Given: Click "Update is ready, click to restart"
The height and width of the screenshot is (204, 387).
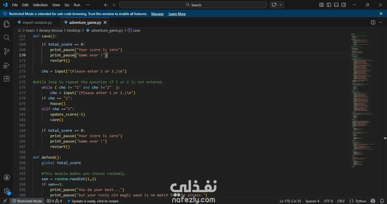Looking at the screenshot, I should pyautogui.click(x=93, y=201).
